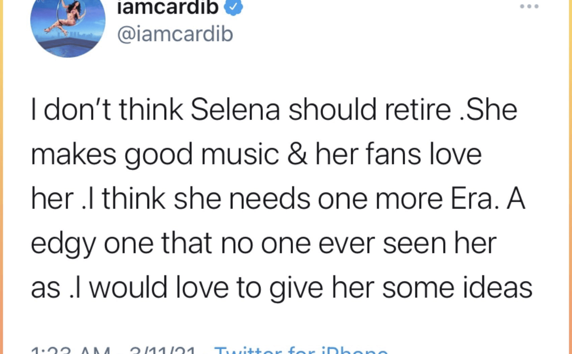Screen dimensions: 572x354
Task: Click the word "Selena" in the tweet
Action: tap(235, 110)
